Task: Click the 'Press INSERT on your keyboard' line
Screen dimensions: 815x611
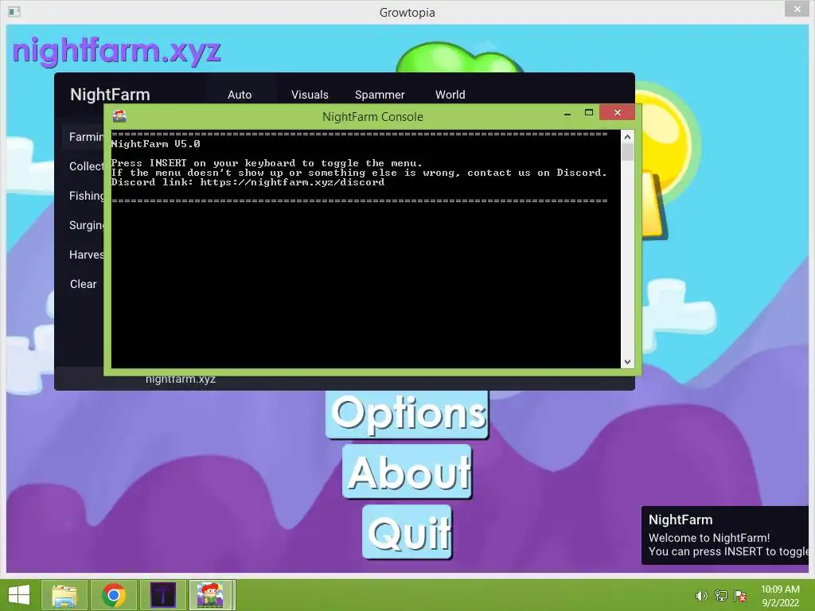Action: [266, 163]
